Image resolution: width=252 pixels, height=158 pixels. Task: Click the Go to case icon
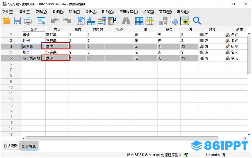tap(81, 21)
